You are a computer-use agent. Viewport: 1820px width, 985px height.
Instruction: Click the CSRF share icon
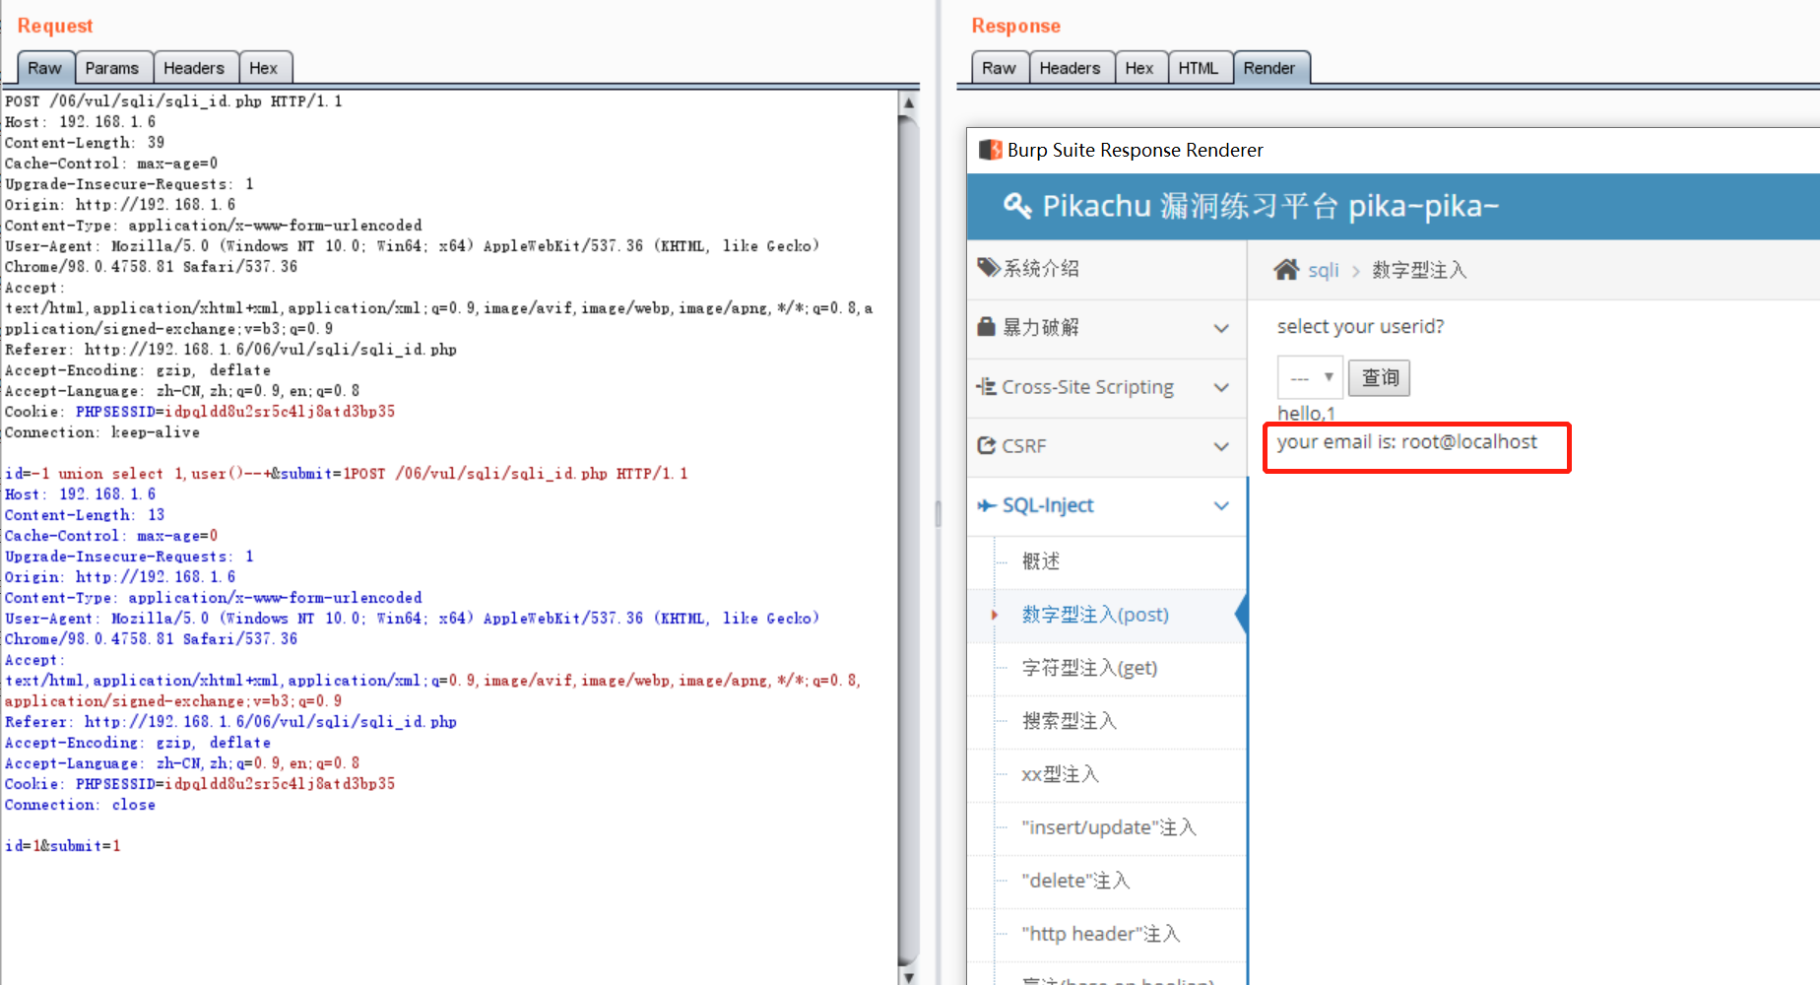click(986, 445)
